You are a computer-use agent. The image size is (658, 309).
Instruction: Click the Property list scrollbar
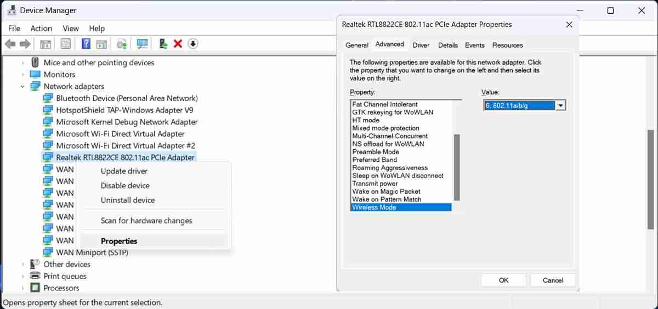(457, 156)
